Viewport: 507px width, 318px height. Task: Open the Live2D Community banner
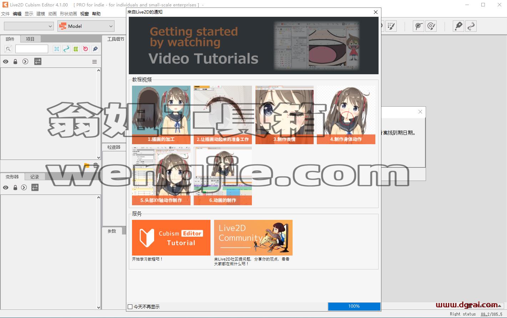pos(253,238)
